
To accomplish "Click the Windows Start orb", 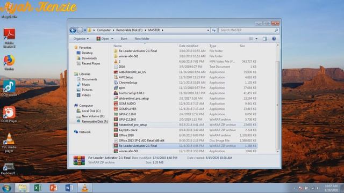I will point(6,188).
